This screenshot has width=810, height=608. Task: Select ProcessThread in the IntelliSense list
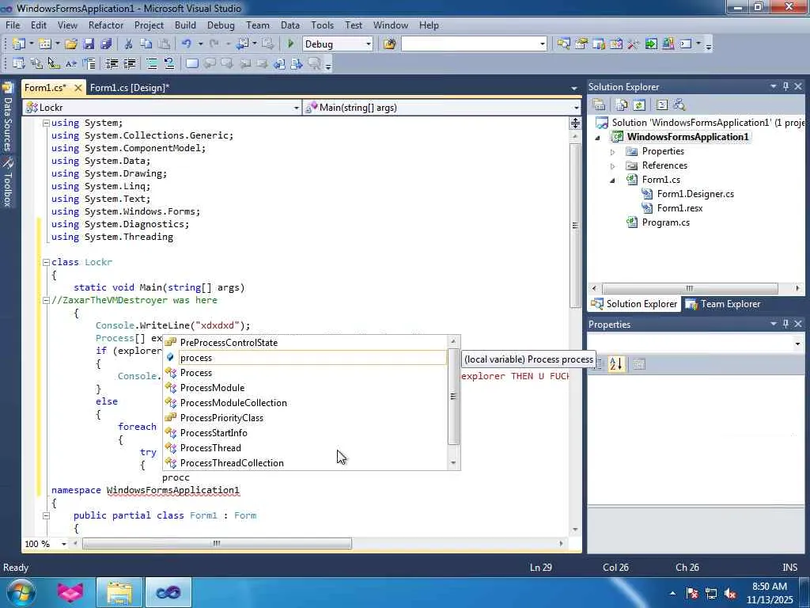pyautogui.click(x=210, y=448)
